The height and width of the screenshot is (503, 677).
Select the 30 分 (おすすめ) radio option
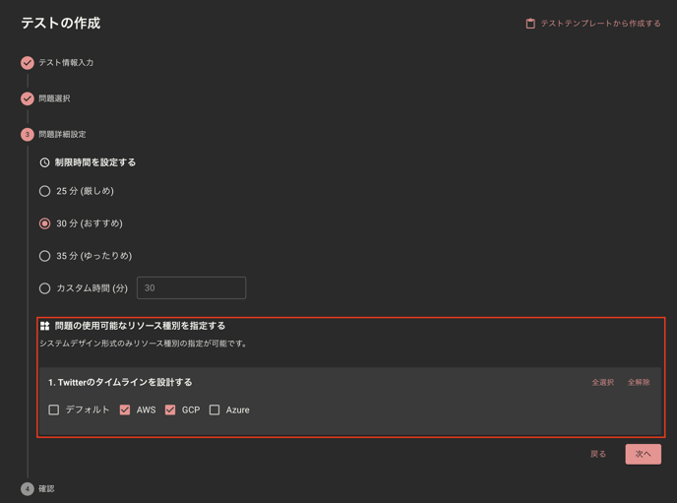[x=44, y=223]
